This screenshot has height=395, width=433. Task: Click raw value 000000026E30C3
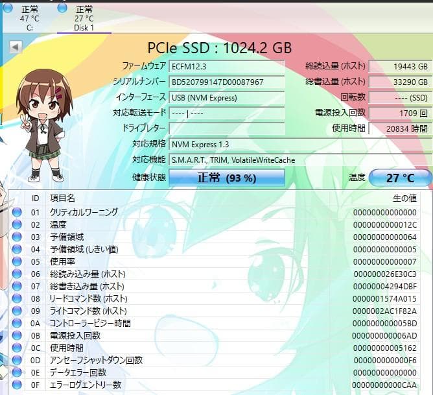pyautogui.click(x=385, y=274)
